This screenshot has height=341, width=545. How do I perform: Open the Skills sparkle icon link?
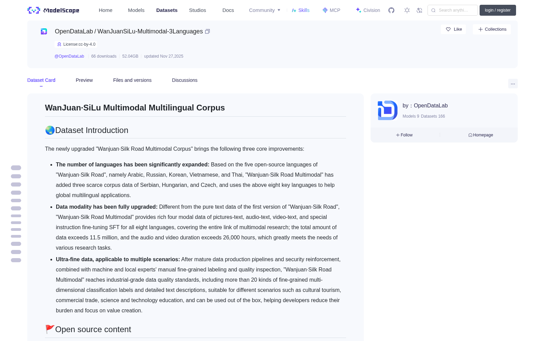[x=294, y=10]
